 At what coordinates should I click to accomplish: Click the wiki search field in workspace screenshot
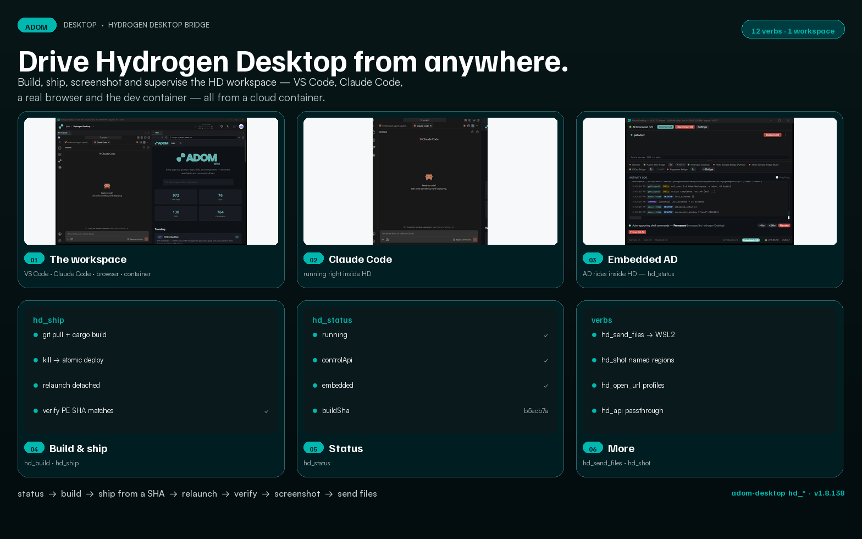[198, 182]
